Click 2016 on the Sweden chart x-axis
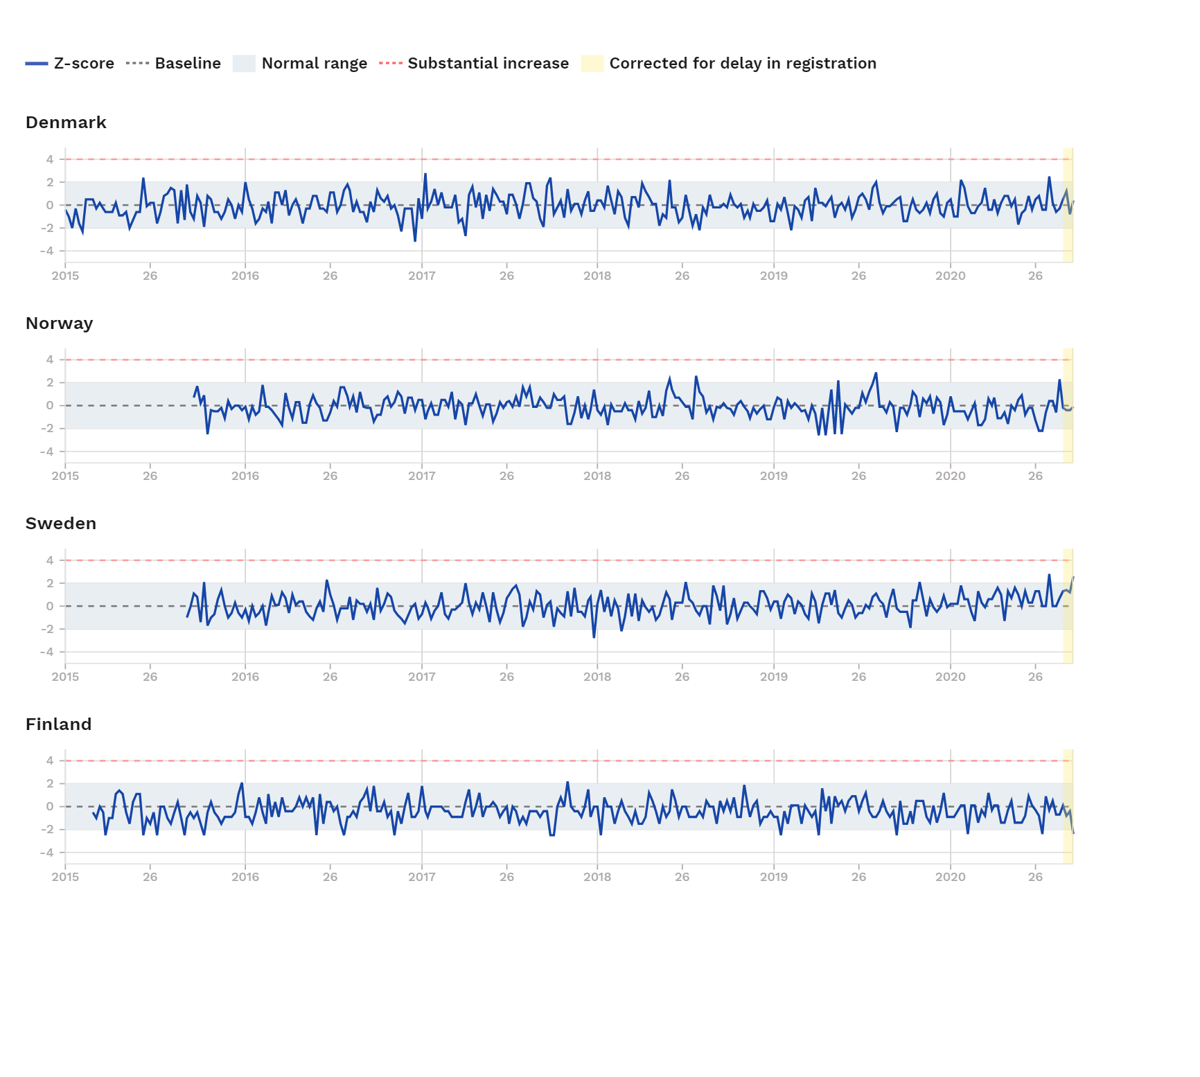The height and width of the screenshot is (1077, 1200). [x=245, y=677]
